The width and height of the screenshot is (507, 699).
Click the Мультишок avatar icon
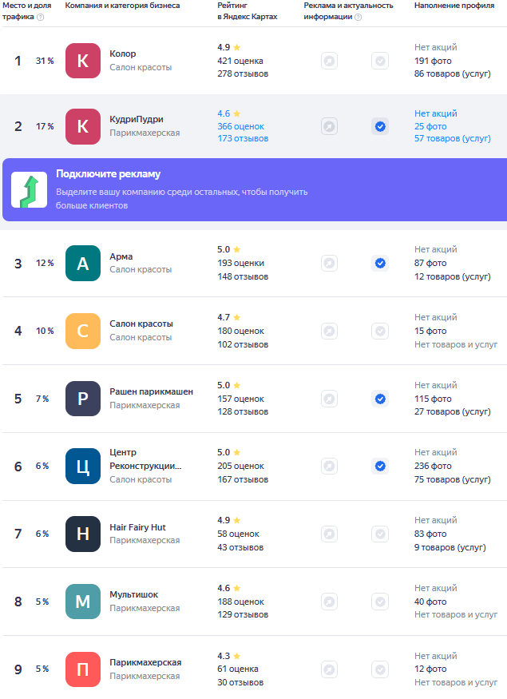[x=83, y=602]
